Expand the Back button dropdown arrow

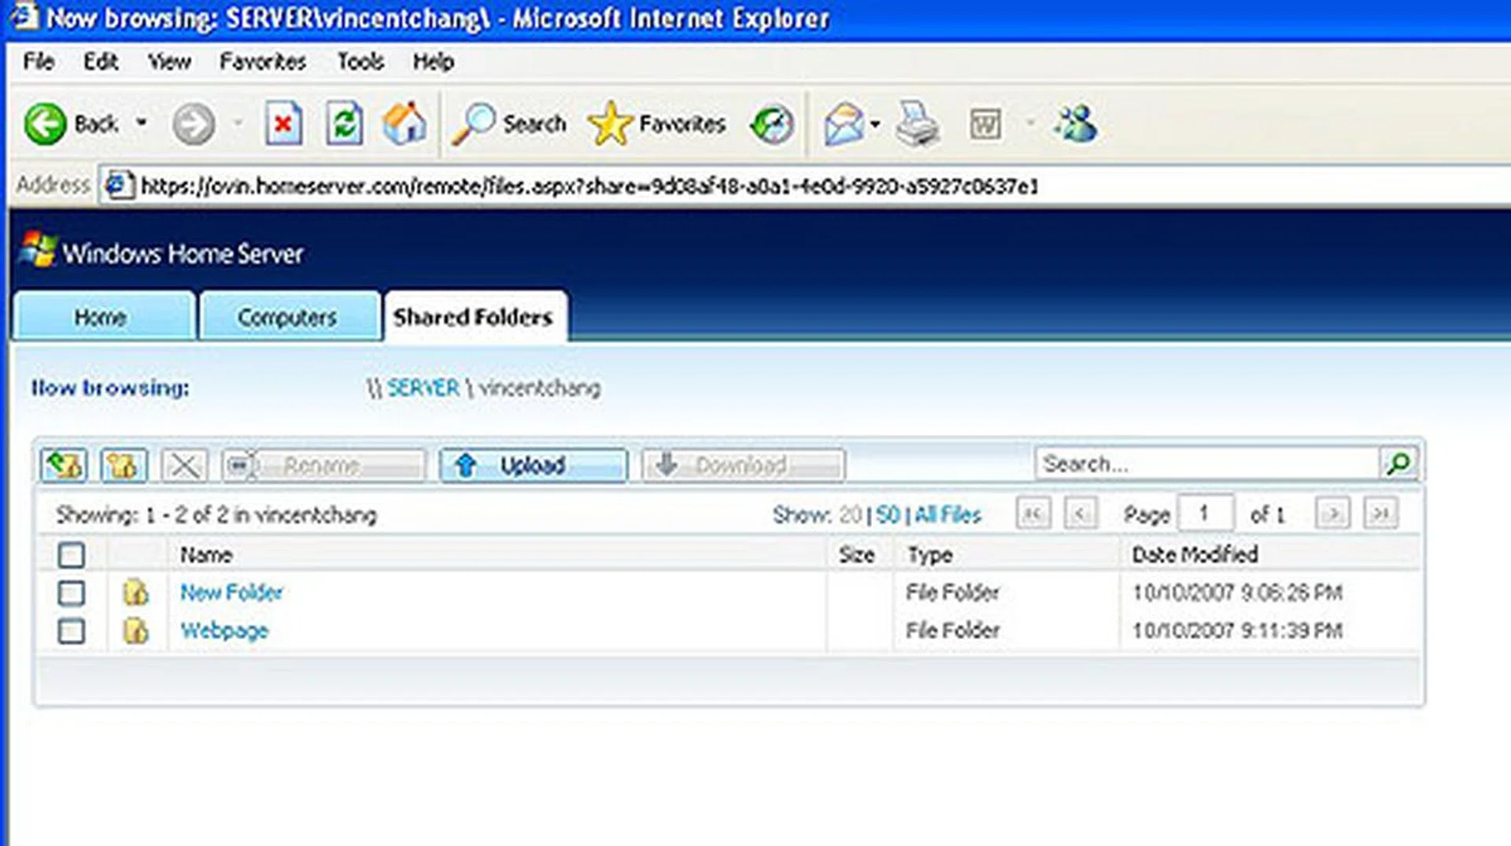(142, 124)
